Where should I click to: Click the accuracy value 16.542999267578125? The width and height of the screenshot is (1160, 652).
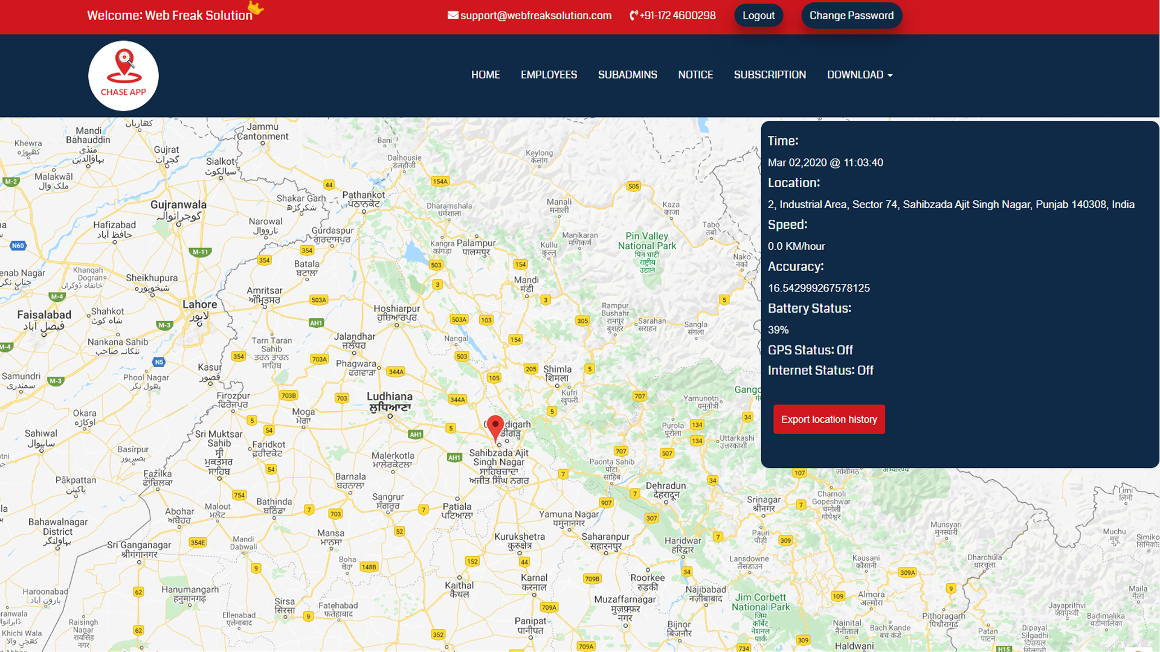pyautogui.click(x=819, y=288)
